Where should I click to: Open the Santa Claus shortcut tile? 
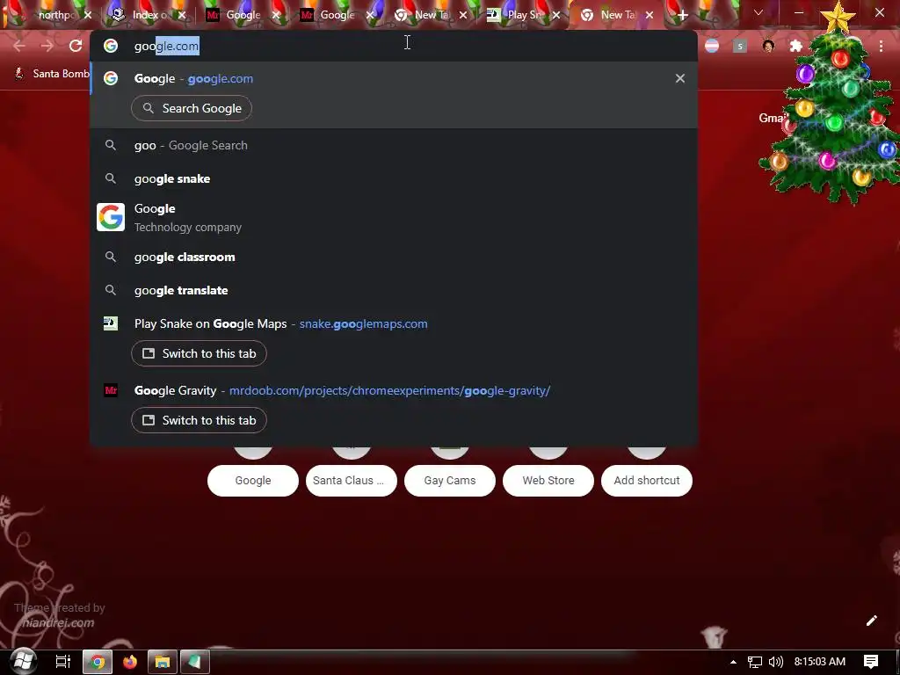click(352, 481)
